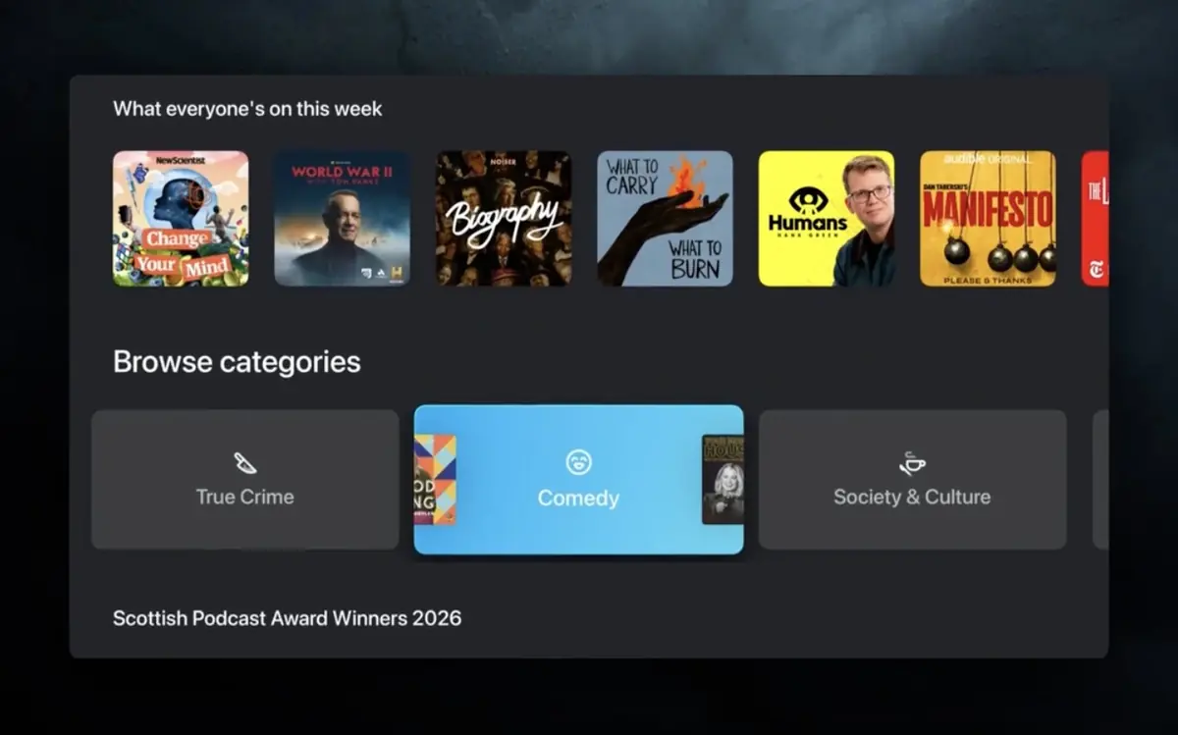Select the yellow Humans podcast cover
Screen dimensions: 1178x735
[x=827, y=218]
